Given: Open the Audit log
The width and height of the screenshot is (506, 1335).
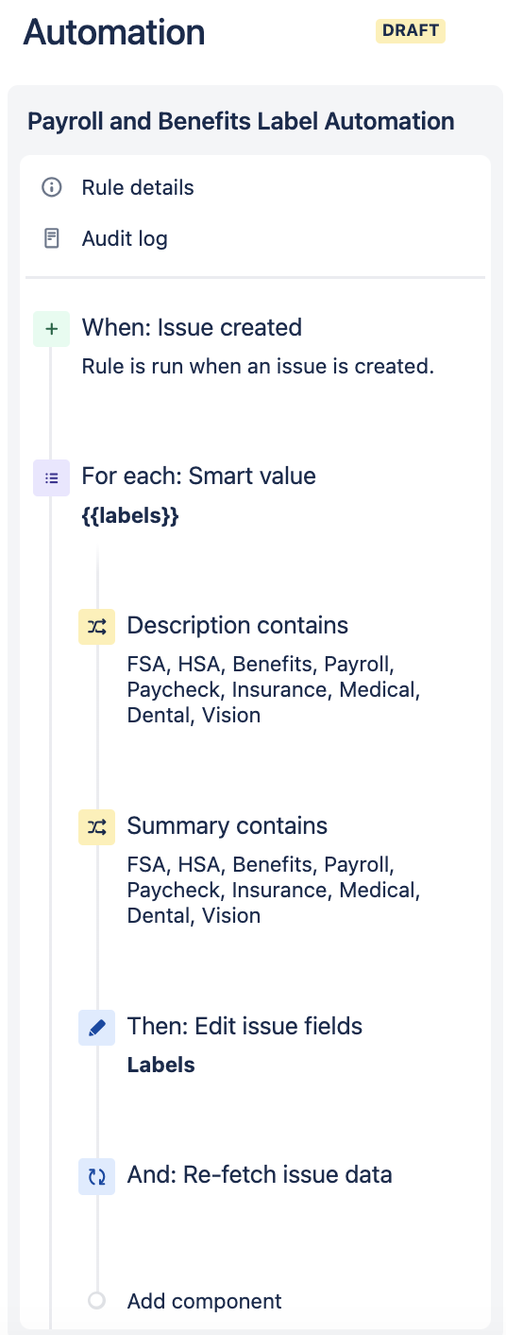Looking at the screenshot, I should (125, 238).
